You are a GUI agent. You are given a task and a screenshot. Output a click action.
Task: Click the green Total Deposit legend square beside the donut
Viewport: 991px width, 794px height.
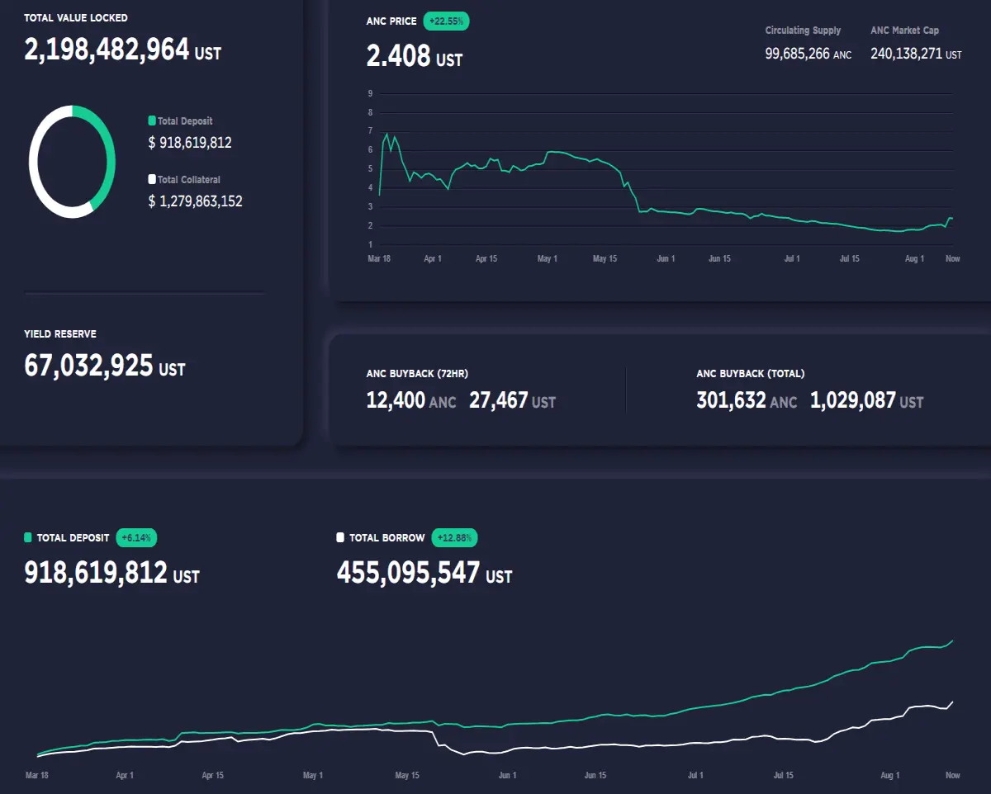coord(152,121)
